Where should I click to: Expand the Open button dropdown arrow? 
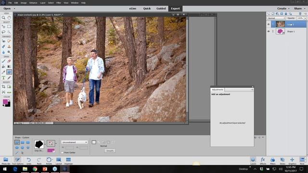coord(14,9)
